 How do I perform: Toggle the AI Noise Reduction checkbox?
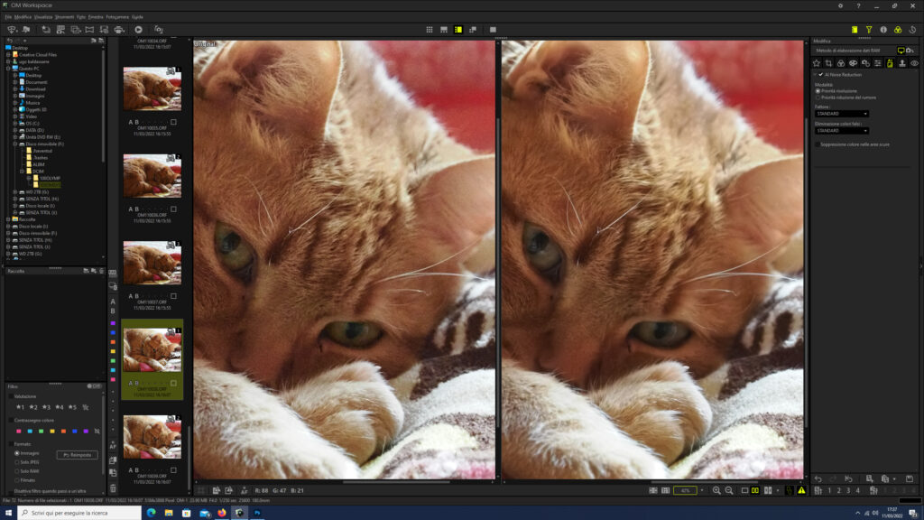(820, 75)
